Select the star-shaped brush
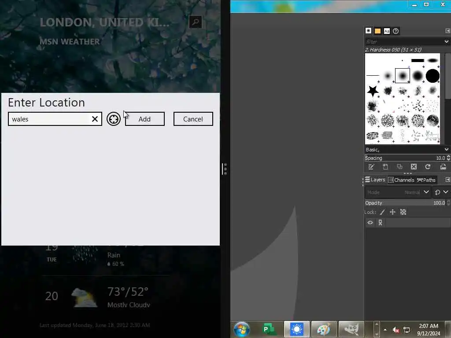The height and width of the screenshot is (338, 451). [373, 91]
